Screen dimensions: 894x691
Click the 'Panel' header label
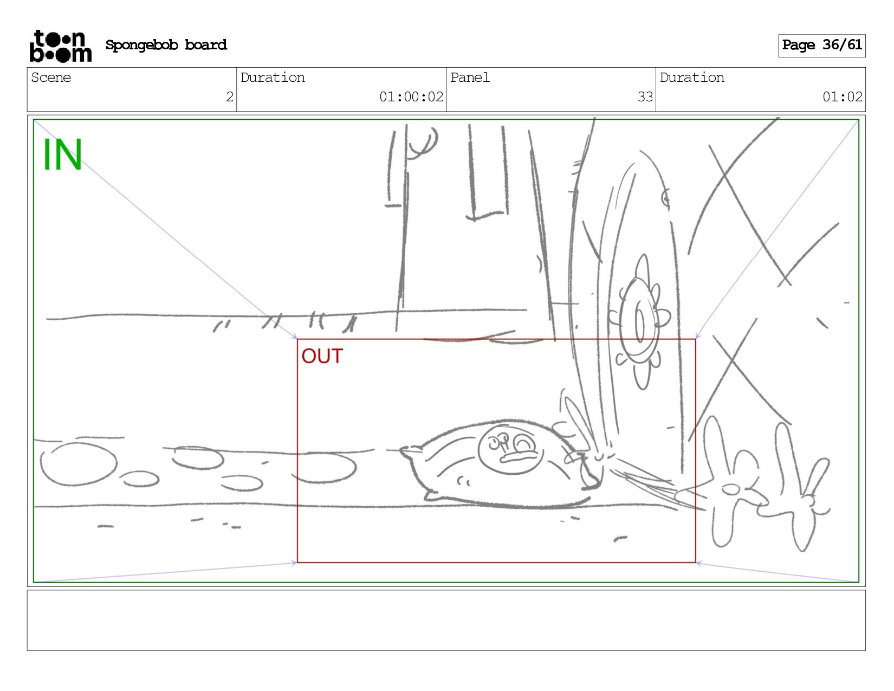click(470, 78)
